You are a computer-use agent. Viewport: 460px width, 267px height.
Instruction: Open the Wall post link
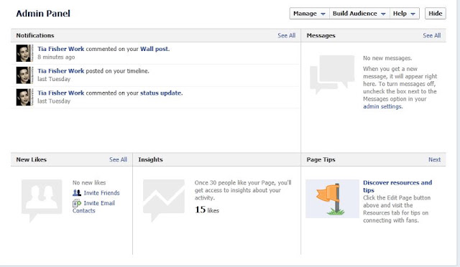tap(155, 49)
